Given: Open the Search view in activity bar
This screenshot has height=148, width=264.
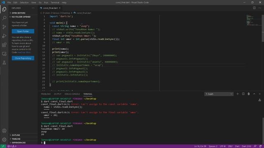Looking at the screenshot, I should (4, 18).
